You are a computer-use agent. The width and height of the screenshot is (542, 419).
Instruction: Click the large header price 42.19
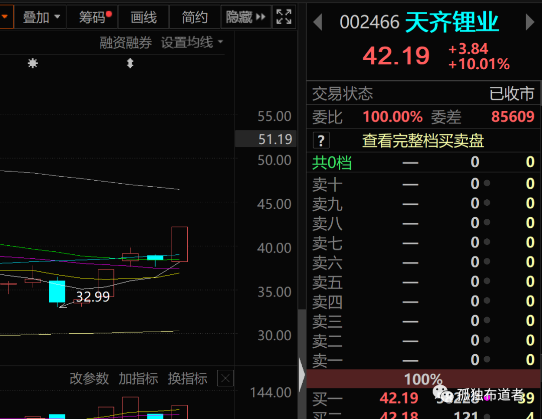pyautogui.click(x=396, y=56)
